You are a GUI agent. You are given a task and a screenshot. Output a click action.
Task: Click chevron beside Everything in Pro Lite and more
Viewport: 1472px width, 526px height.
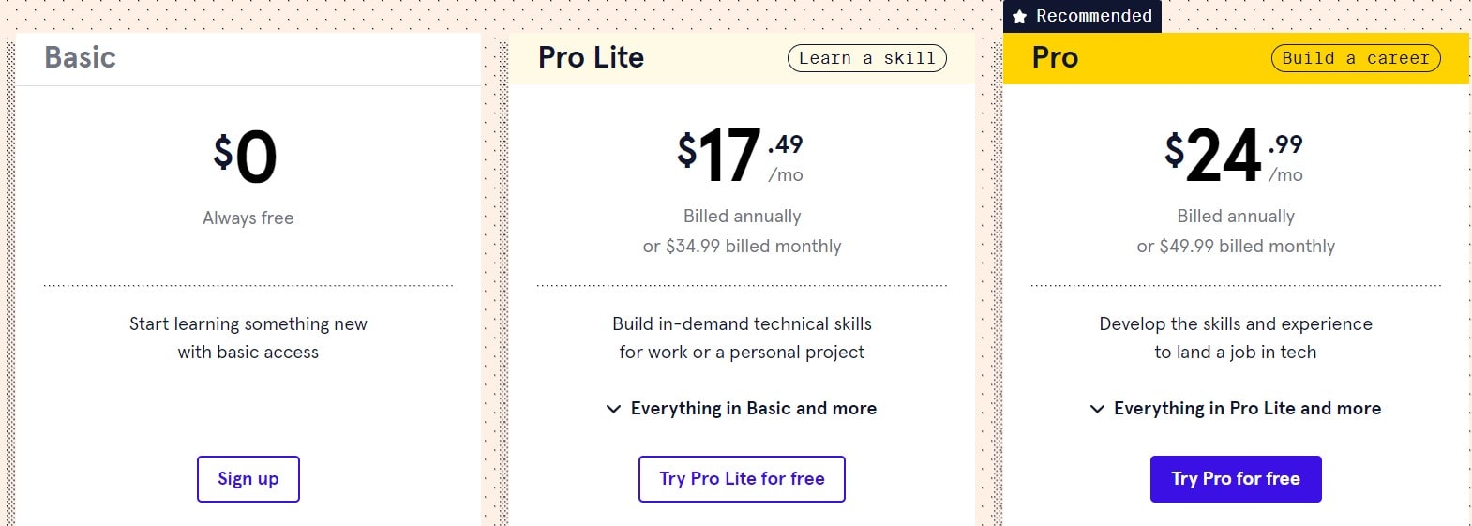(1097, 409)
